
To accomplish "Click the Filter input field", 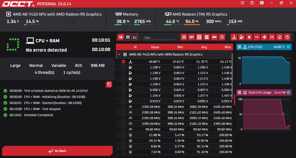I will point(159,38).
